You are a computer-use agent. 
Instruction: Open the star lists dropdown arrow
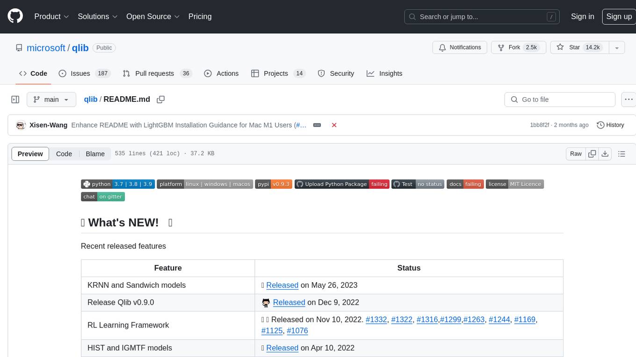(x=617, y=48)
